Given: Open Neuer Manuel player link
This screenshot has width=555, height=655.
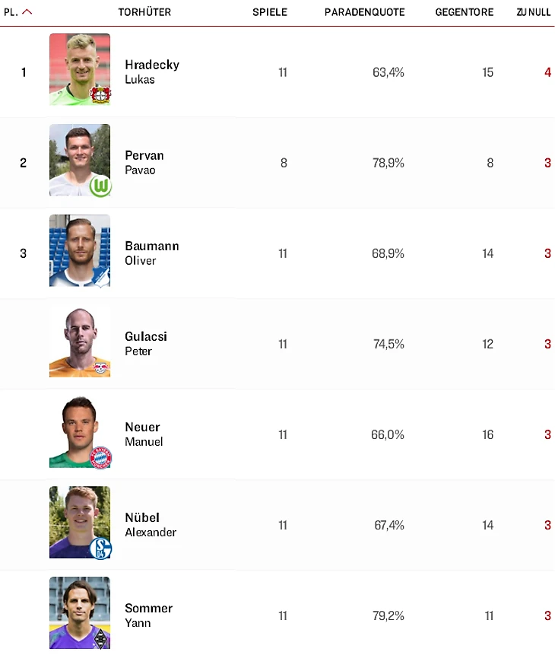Looking at the screenshot, I should [x=143, y=434].
